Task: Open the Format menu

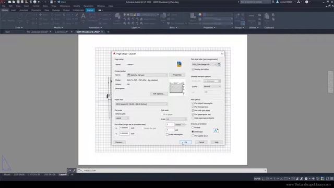Action: click(x=36, y=6)
